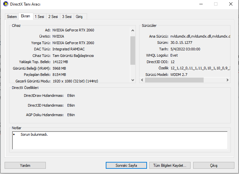This screenshot has height=174, width=239.
Task: Click the '14122 MB' memory value
Action: pos(60,62)
